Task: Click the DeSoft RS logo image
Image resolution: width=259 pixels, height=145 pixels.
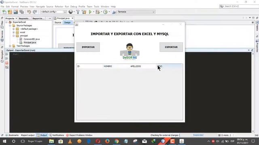Action: [x=129, y=51]
